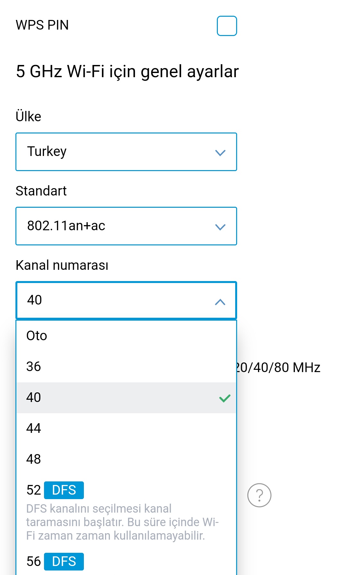Close the Kanal numarası dropdown showing 40
This screenshot has height=575, width=347.
coord(126,300)
